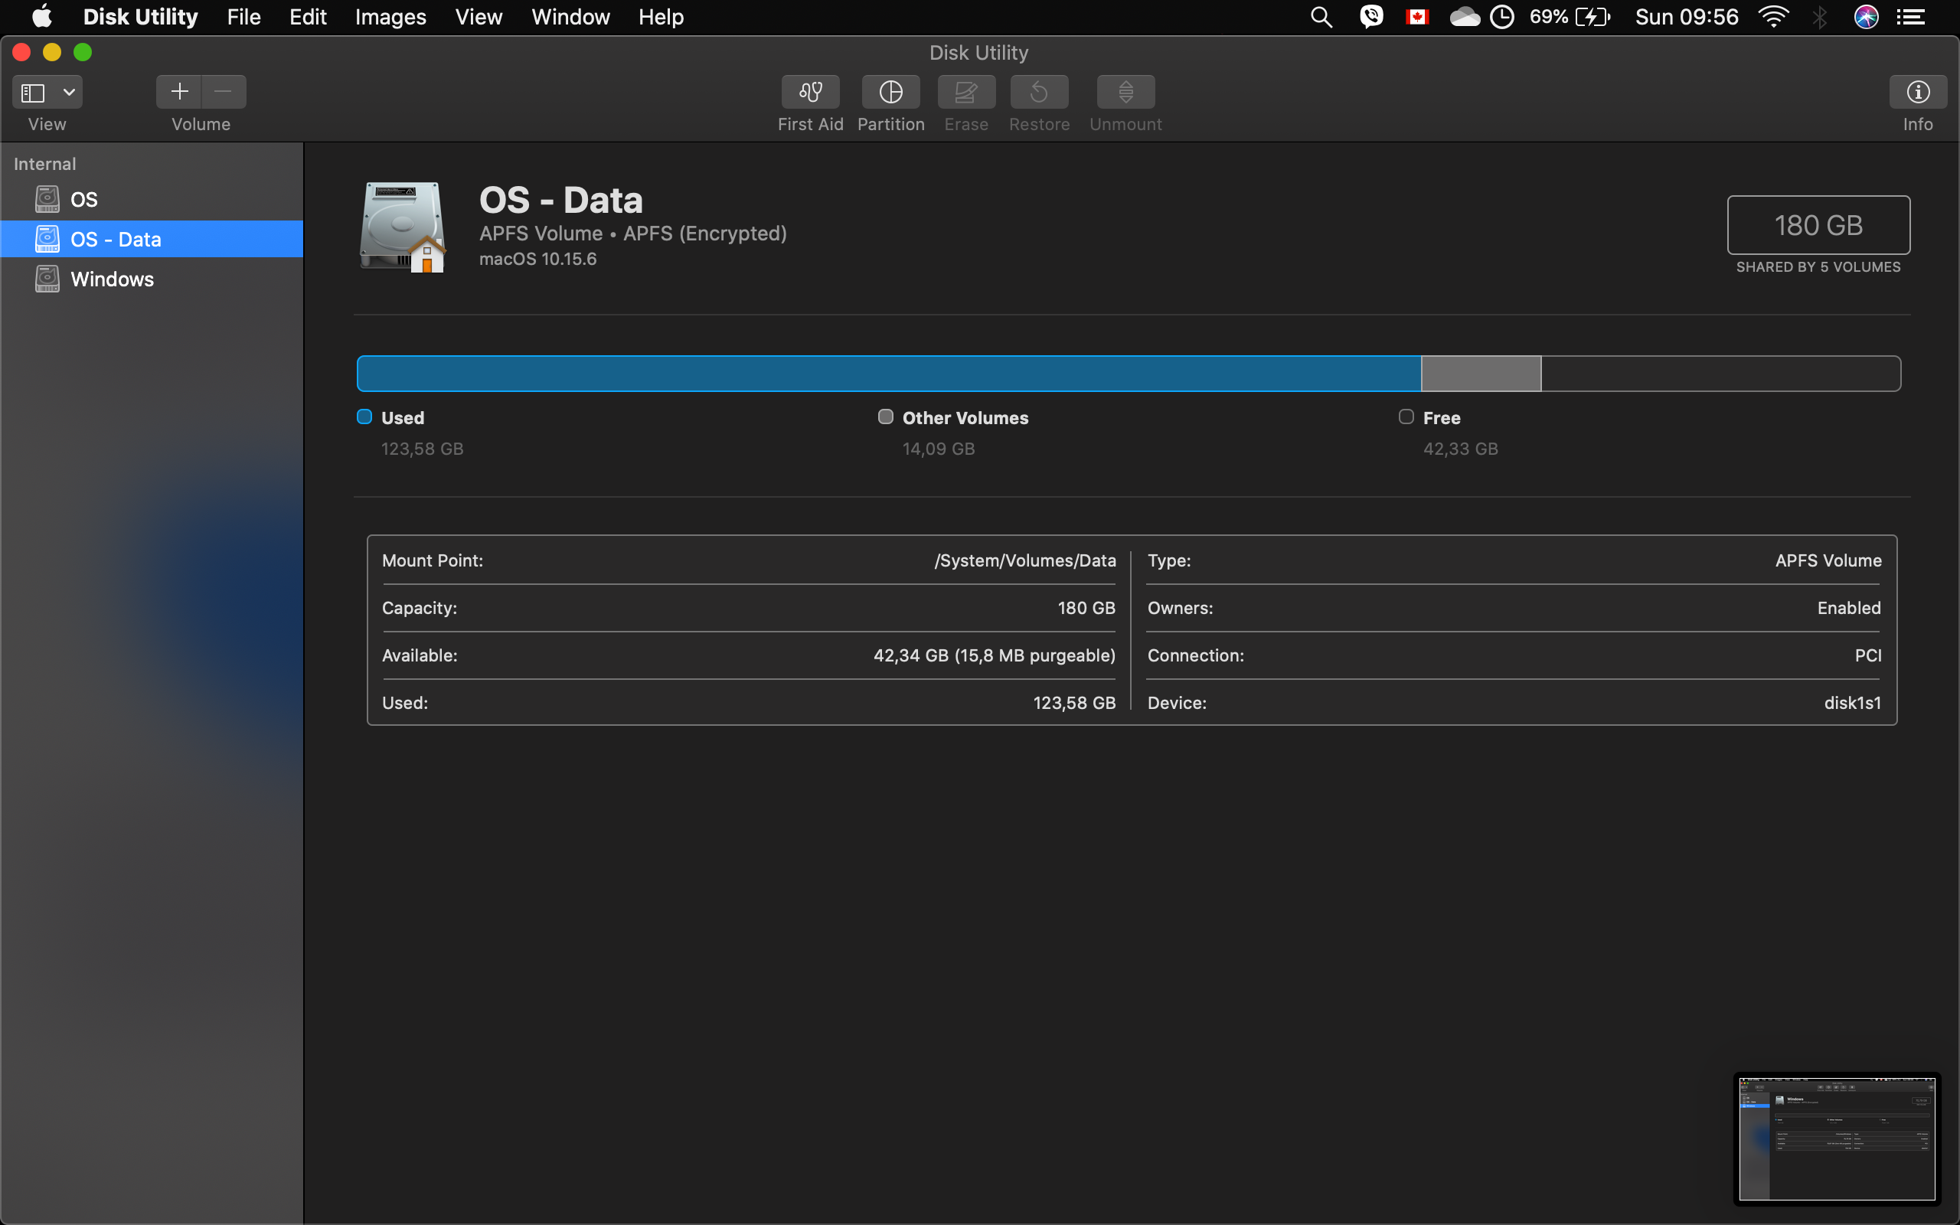Screen dimensions: 1960x1225
Task: Show Info for the selected volume
Action: [x=1916, y=92]
